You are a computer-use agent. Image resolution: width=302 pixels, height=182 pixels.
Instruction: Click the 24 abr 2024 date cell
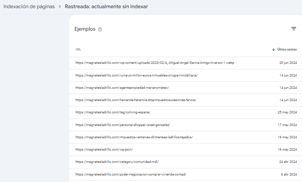[288, 162]
